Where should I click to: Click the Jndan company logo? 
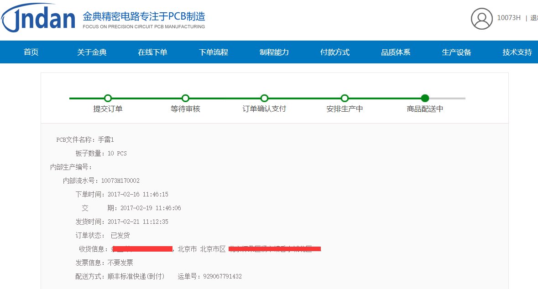pyautogui.click(x=38, y=18)
